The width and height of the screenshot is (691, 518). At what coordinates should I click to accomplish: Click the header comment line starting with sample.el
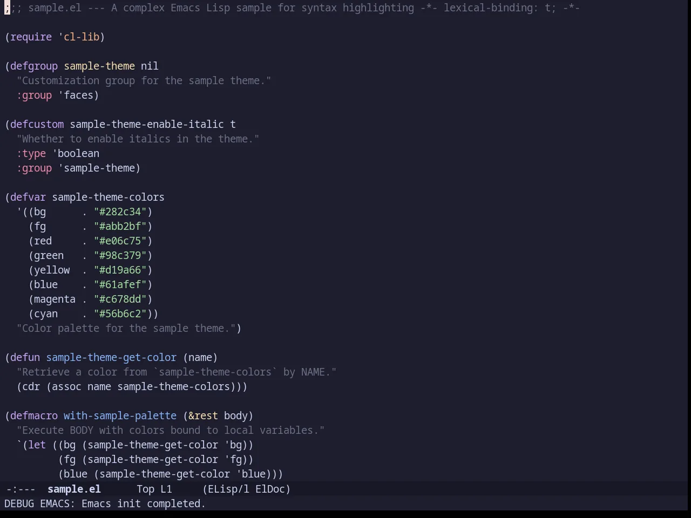click(292, 8)
